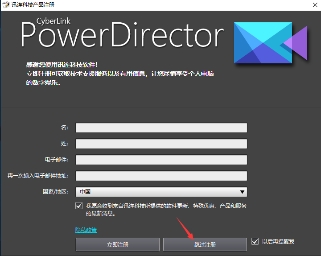321x256 pixels.
Task: Click the 再一次输入电子邮件地址 confirm email field
Action: tap(161, 176)
